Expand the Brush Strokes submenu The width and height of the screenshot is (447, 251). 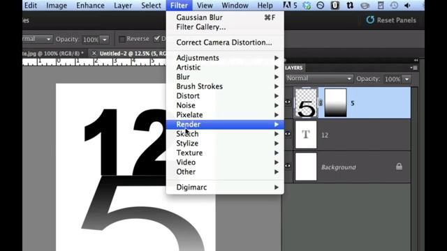[225, 86]
